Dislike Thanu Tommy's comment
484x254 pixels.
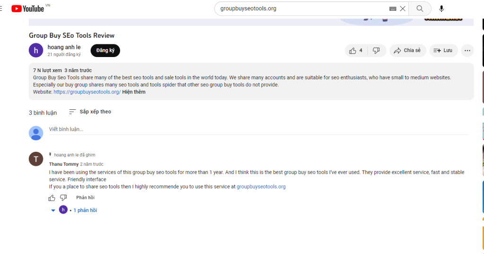click(63, 197)
